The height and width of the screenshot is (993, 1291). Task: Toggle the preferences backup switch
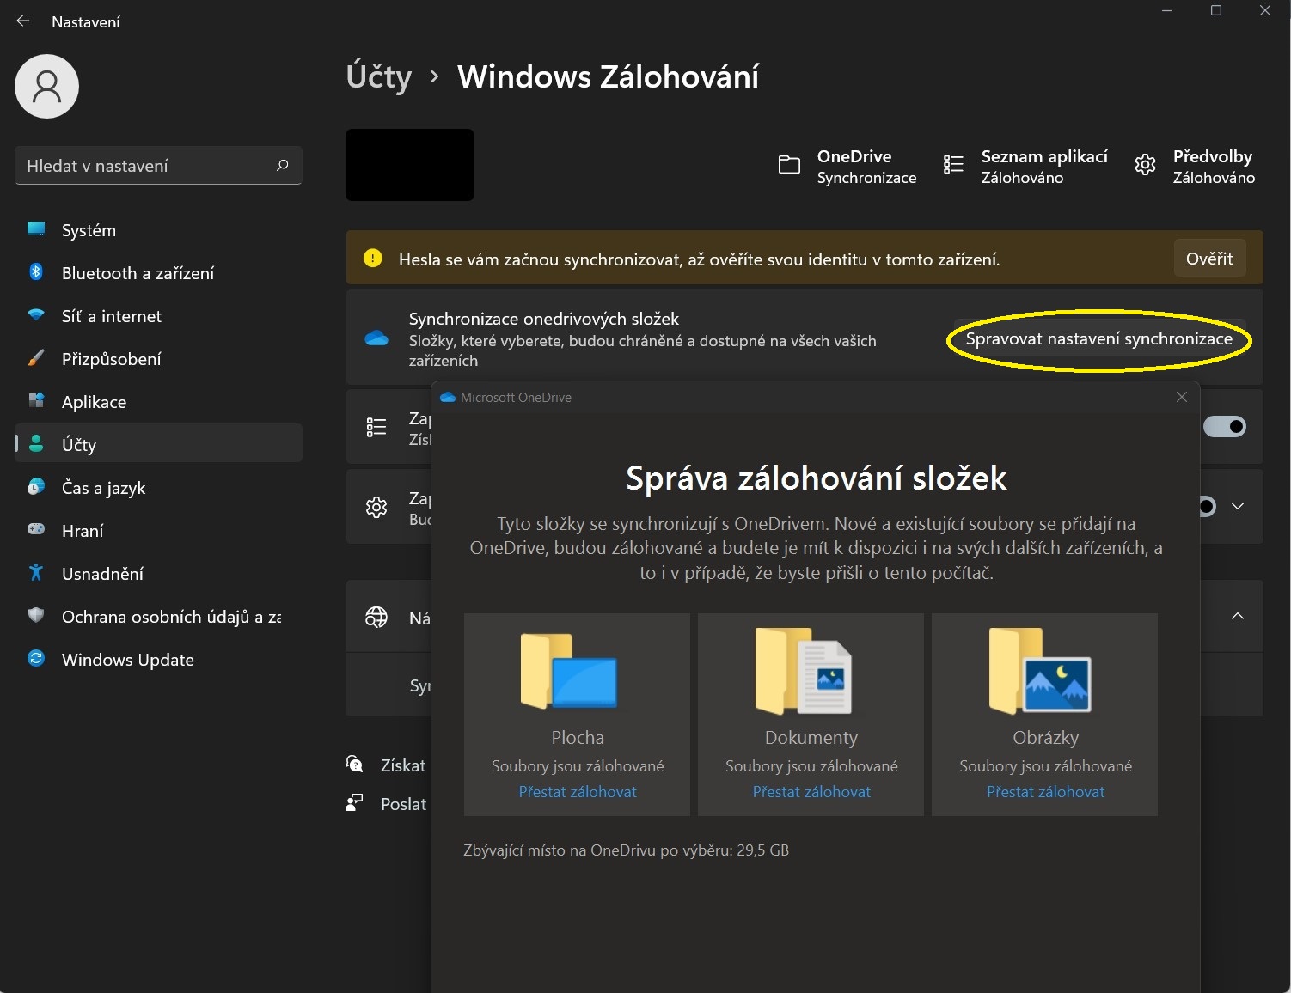1207,506
